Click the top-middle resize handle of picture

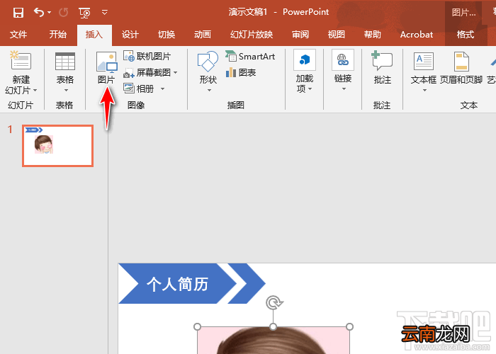click(x=274, y=326)
